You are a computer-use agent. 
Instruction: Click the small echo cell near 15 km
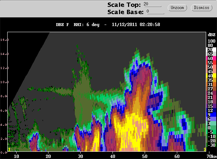34,142
